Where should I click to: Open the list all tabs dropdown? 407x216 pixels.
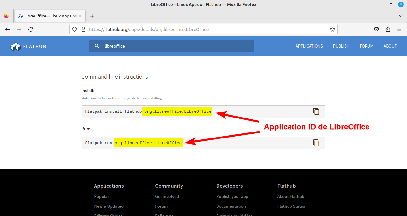click(x=400, y=16)
